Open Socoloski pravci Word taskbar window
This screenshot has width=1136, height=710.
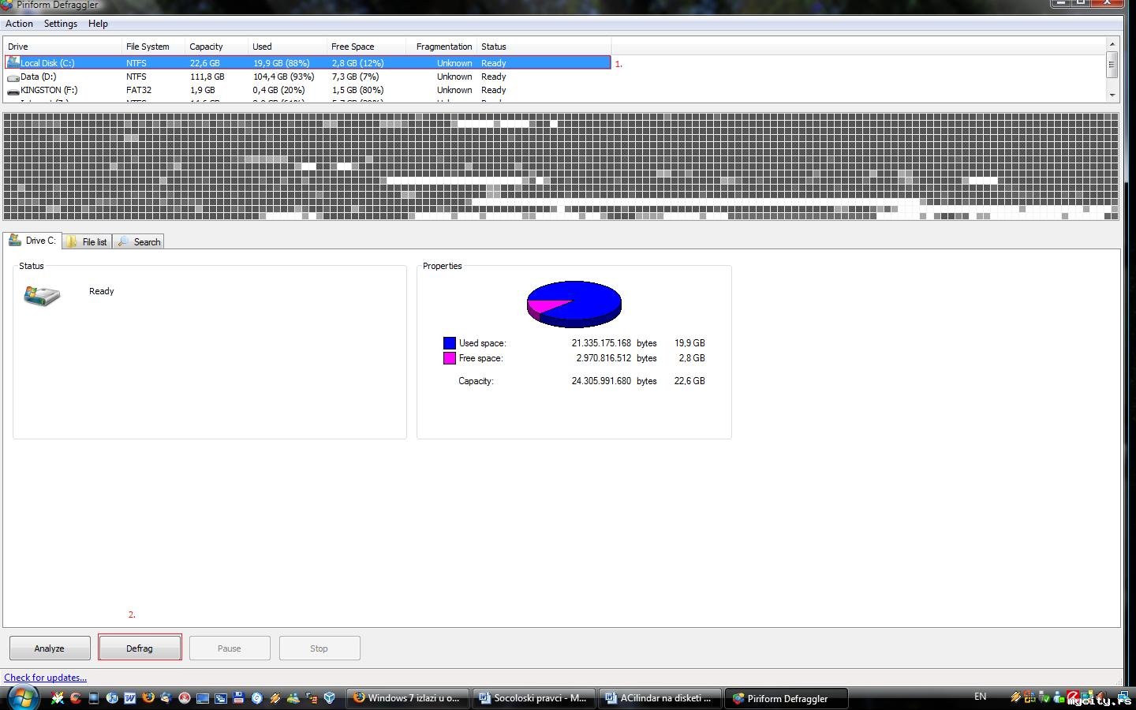pos(534,698)
